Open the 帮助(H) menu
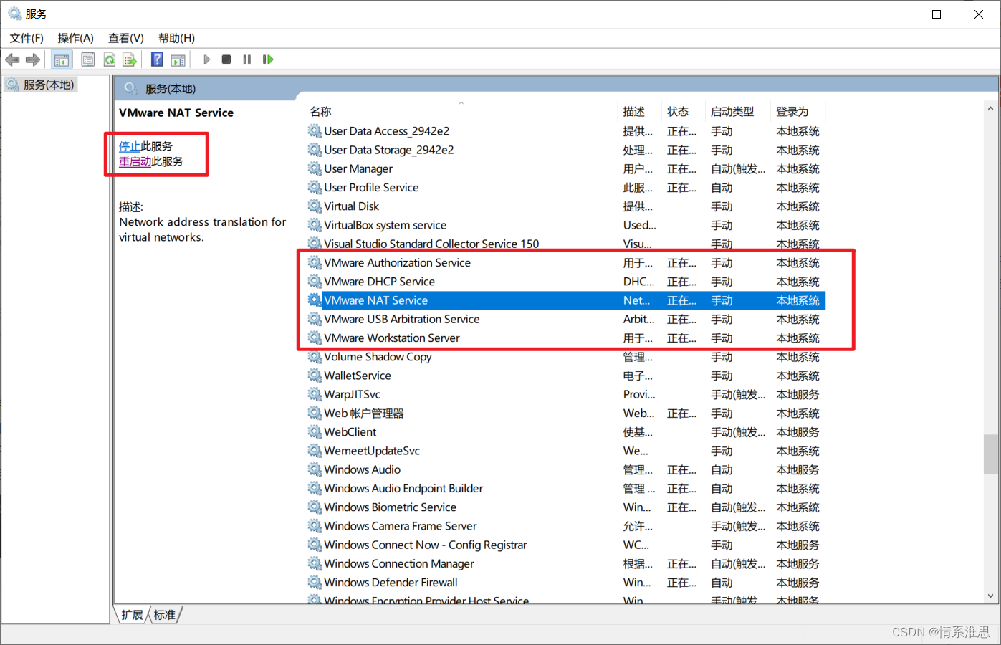 (x=176, y=38)
